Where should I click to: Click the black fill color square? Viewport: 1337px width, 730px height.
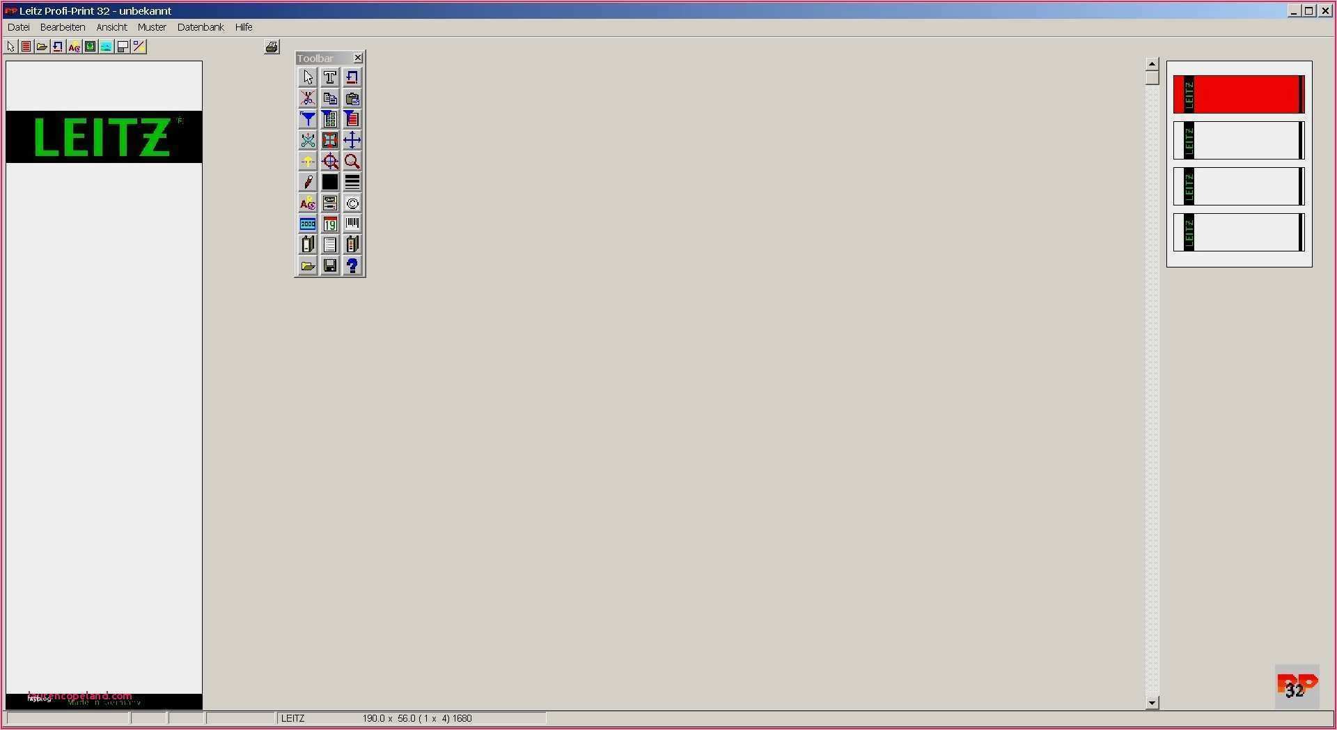click(330, 182)
